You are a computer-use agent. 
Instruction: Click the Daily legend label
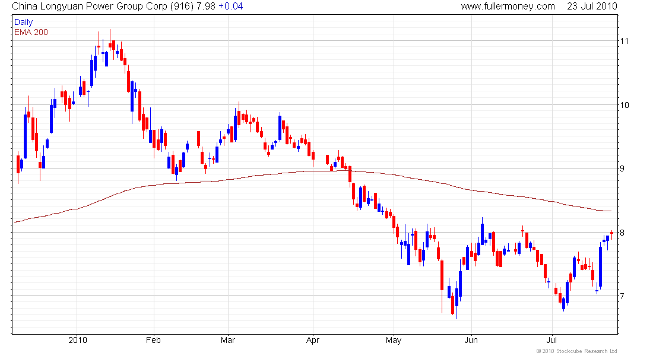point(23,22)
